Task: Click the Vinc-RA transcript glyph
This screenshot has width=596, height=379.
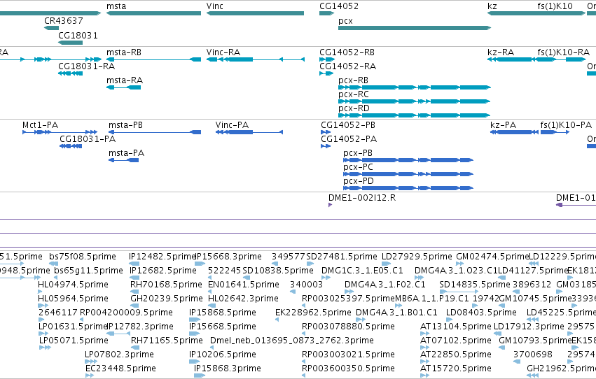Action: click(255, 59)
